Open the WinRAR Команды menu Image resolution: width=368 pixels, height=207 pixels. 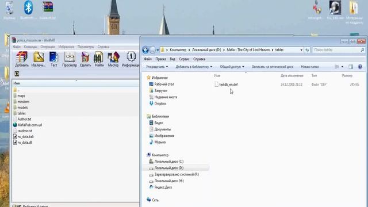pos(30,47)
